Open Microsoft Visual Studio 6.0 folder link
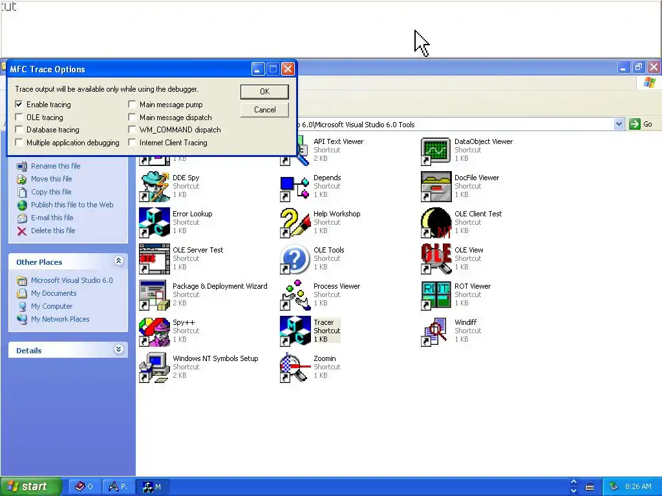This screenshot has width=662, height=496. [x=72, y=280]
